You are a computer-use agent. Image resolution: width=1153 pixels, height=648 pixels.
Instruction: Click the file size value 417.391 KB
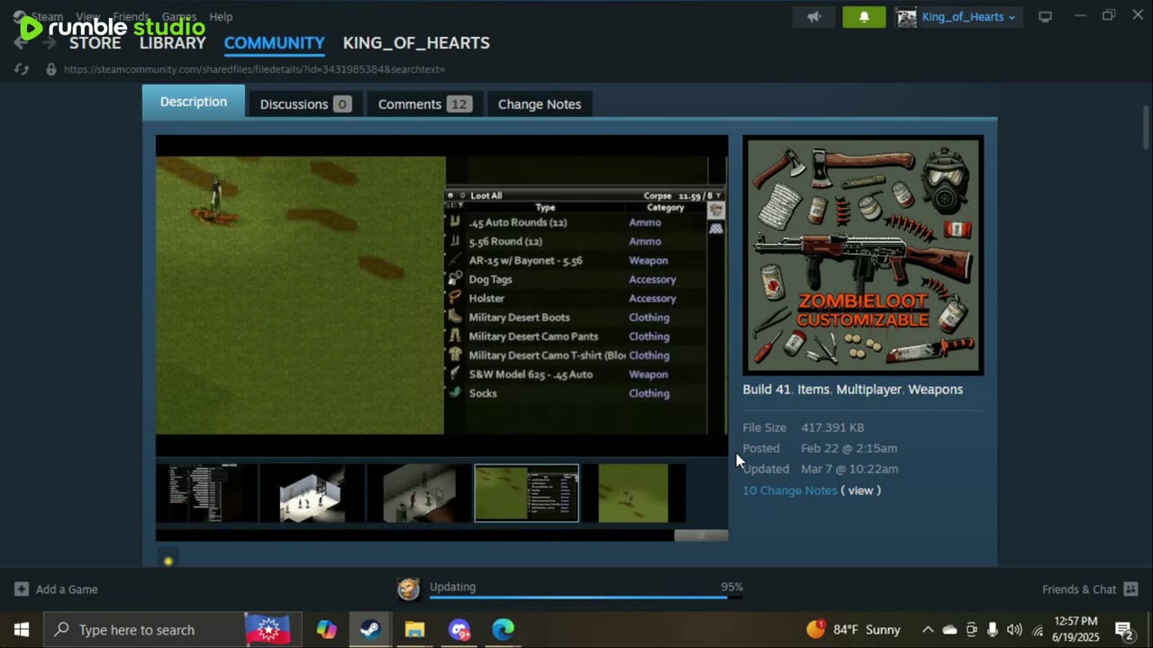[832, 427]
